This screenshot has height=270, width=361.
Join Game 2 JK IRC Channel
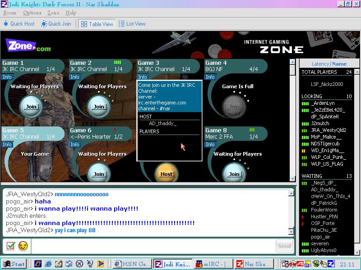(x=99, y=107)
